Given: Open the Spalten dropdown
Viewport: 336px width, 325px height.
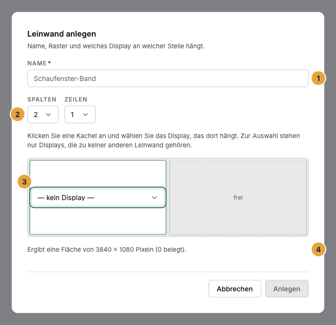Looking at the screenshot, I should pos(43,115).
